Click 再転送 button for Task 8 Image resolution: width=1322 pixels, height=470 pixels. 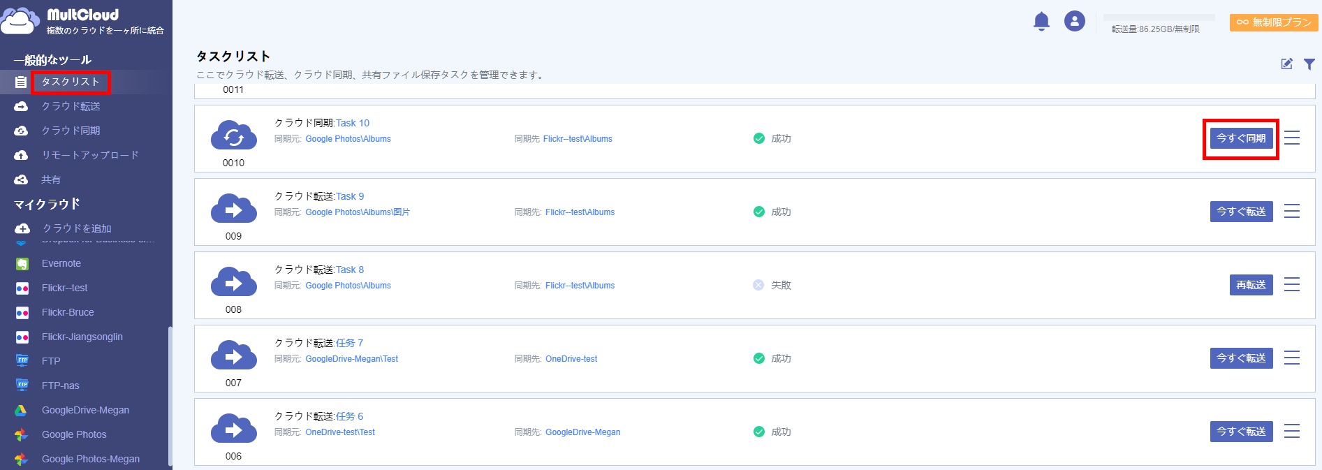(x=1251, y=285)
